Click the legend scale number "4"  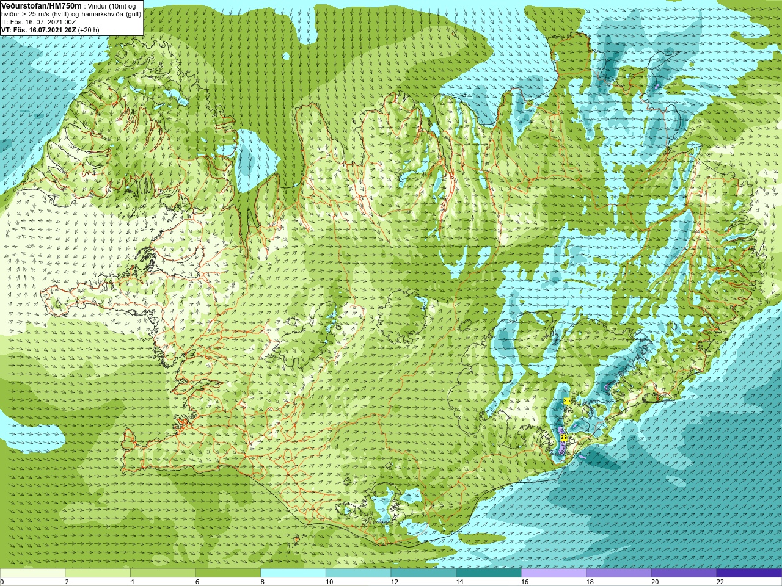[132, 582]
